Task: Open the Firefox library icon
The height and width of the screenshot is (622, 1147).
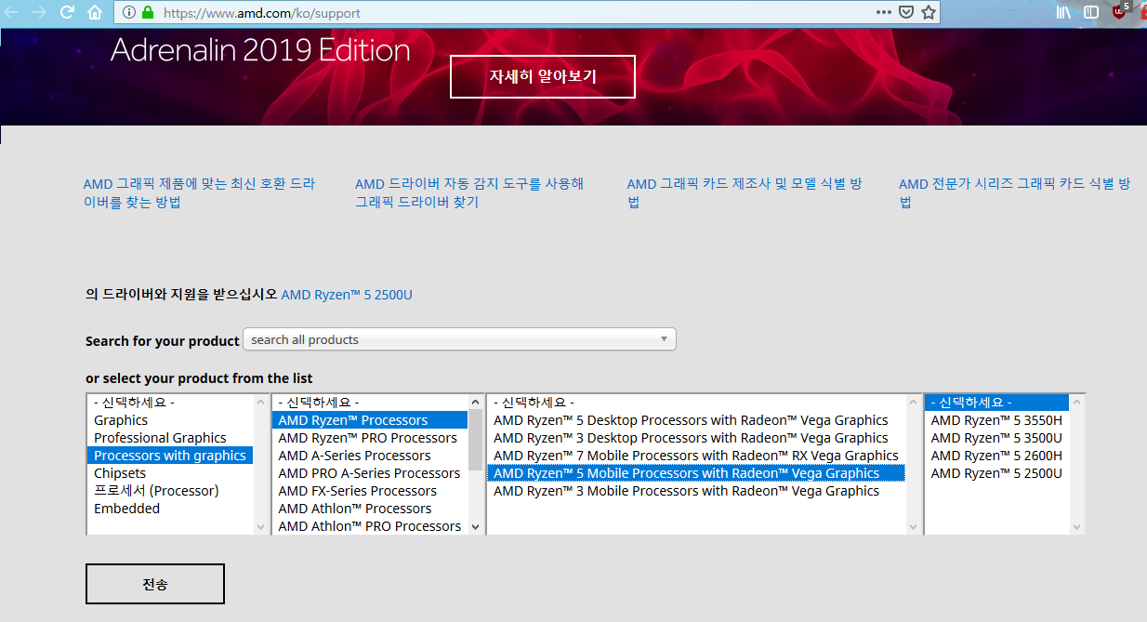Action: (x=1063, y=13)
